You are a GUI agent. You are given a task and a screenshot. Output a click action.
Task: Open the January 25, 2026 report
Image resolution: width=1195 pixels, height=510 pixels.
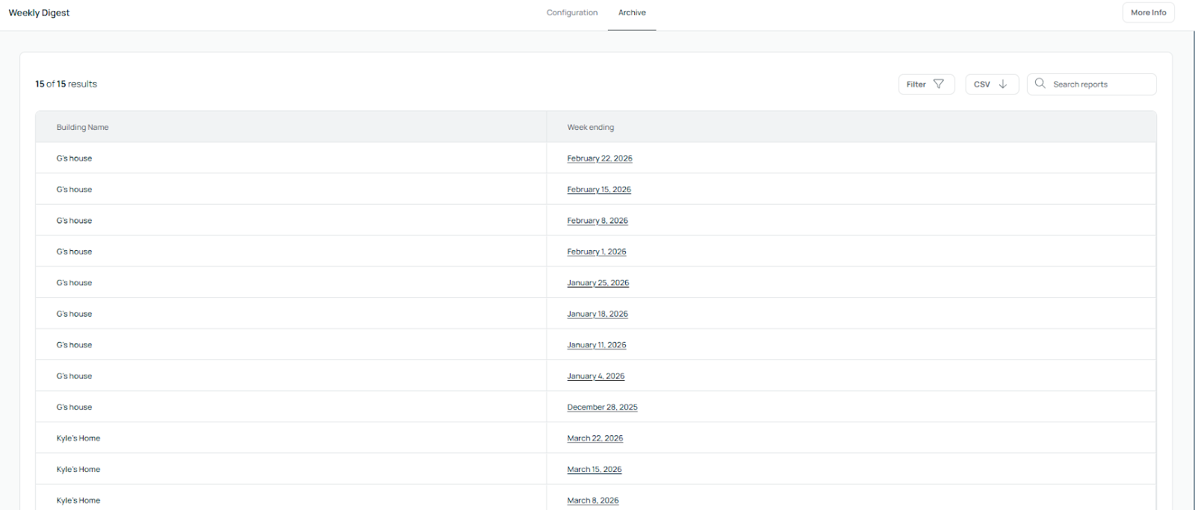point(597,283)
